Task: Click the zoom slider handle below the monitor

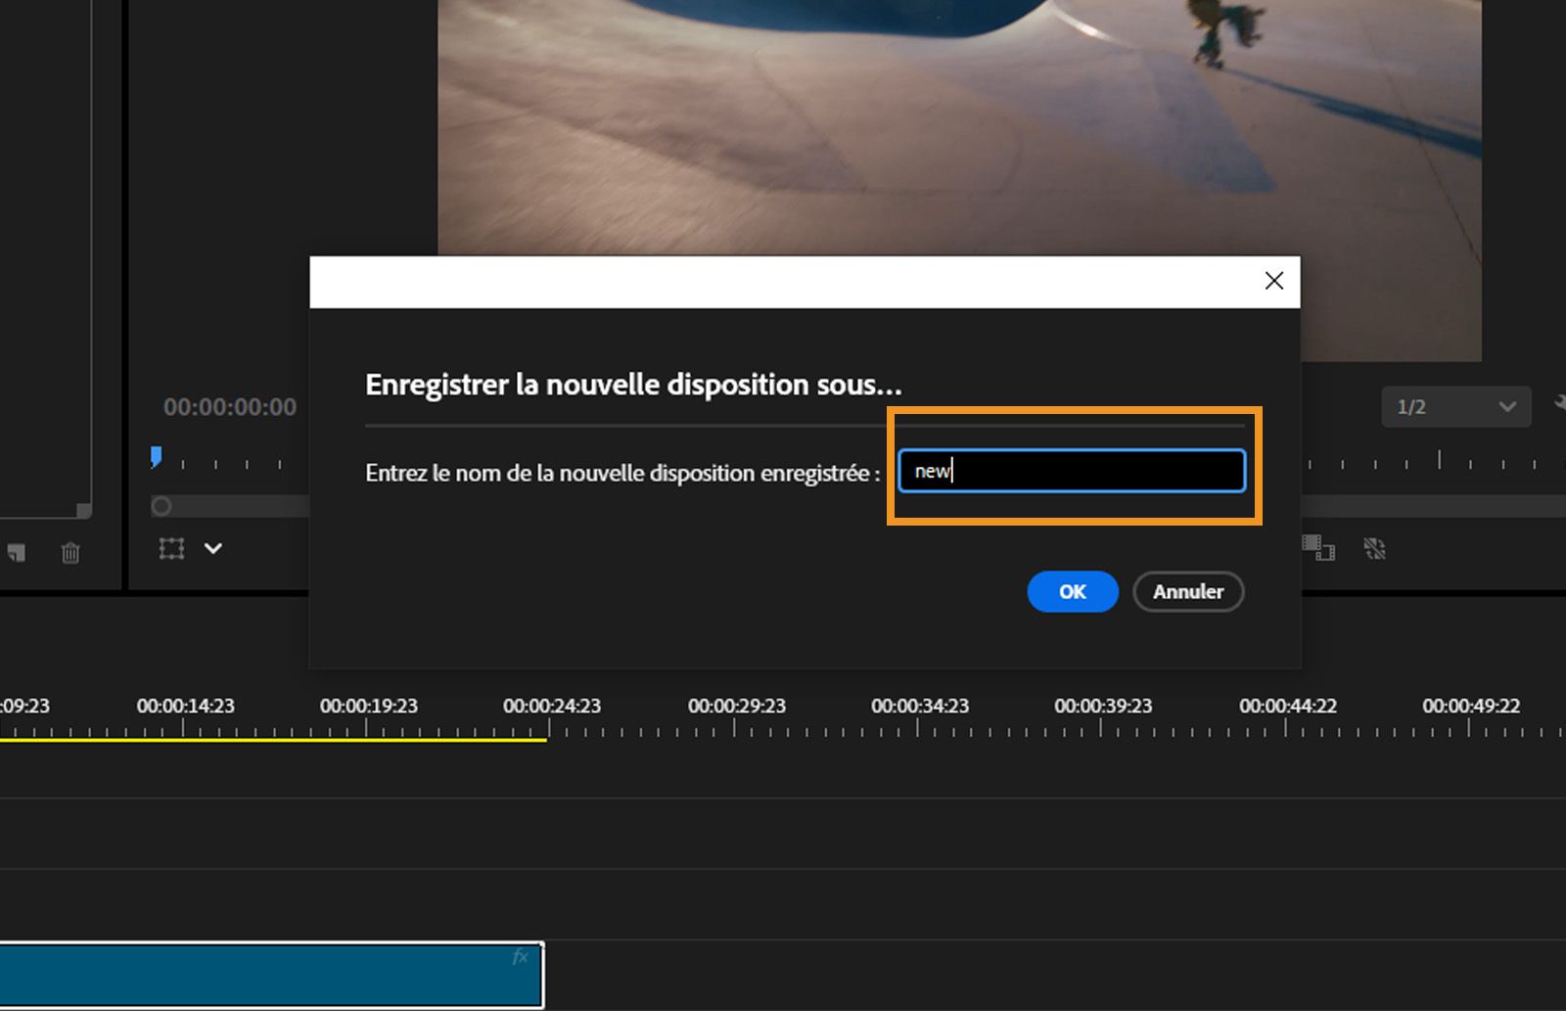Action: click(161, 506)
